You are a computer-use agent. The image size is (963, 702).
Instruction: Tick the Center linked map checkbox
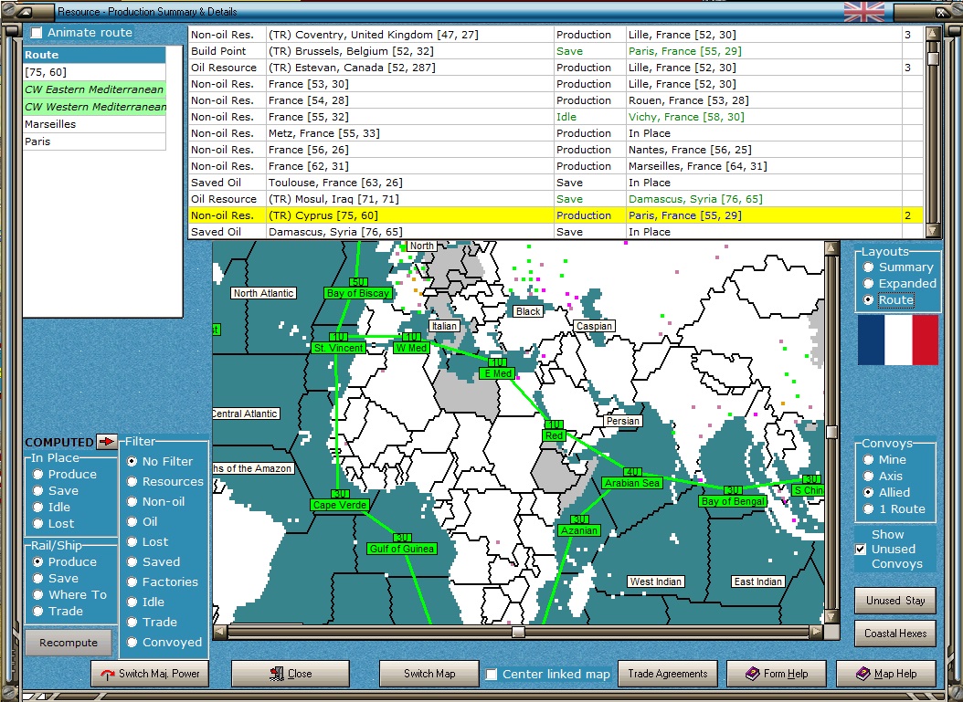point(492,675)
